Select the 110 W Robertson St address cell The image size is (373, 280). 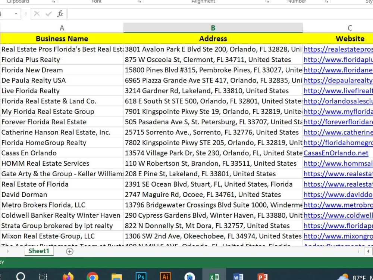point(213,164)
